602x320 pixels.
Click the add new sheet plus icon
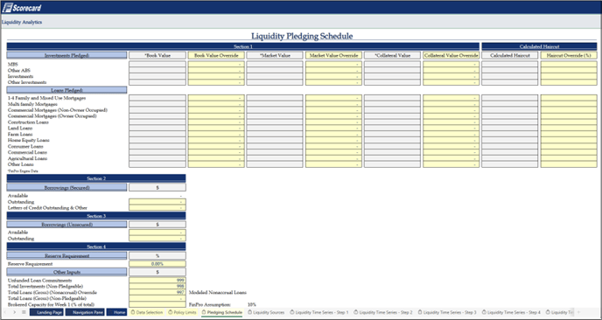pos(578,312)
